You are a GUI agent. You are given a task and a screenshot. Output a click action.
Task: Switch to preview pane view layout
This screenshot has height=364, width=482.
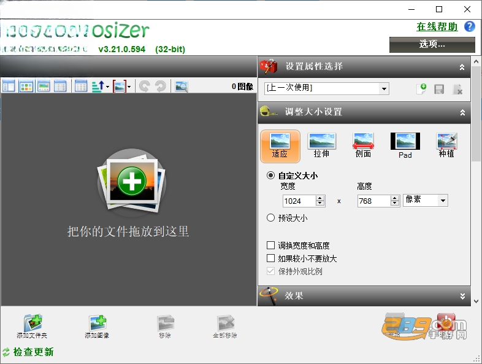tap(9, 86)
